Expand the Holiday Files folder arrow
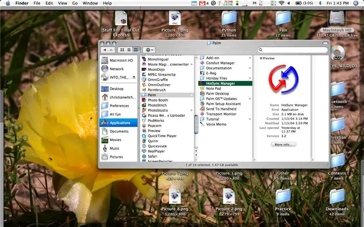The image size is (364, 227). tap(250, 78)
